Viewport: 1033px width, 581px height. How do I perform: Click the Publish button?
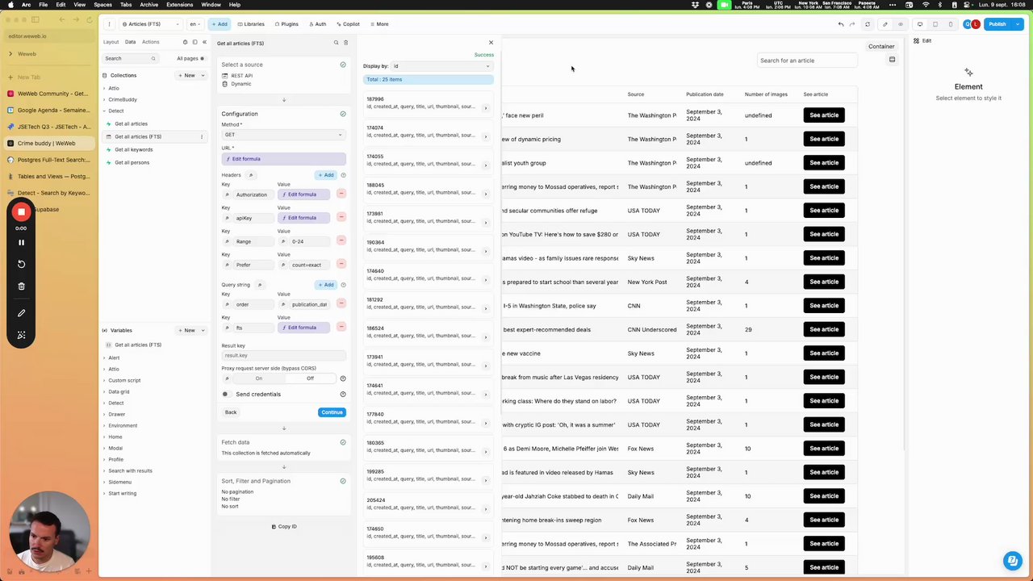tap(997, 24)
